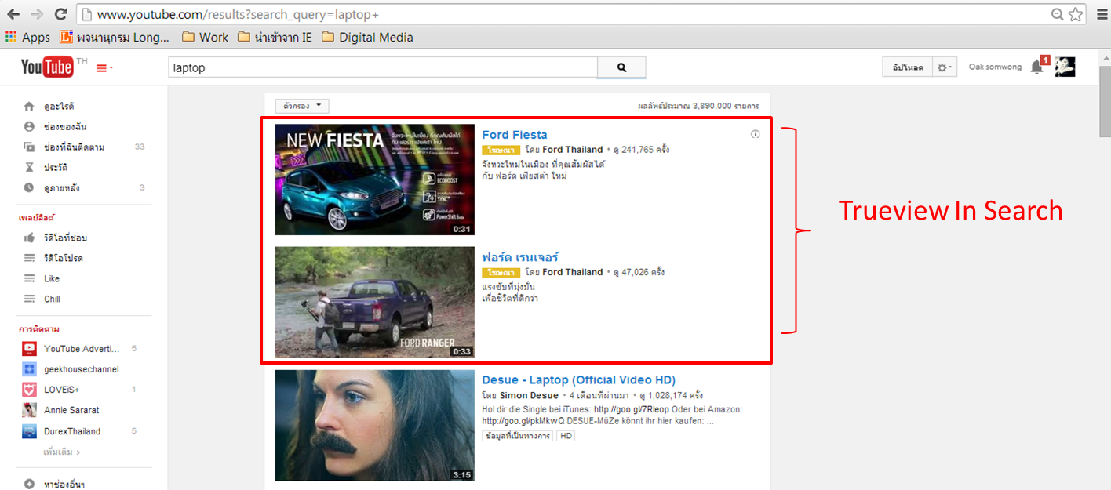
Task: Open the notifications bell
Action: (x=1036, y=67)
